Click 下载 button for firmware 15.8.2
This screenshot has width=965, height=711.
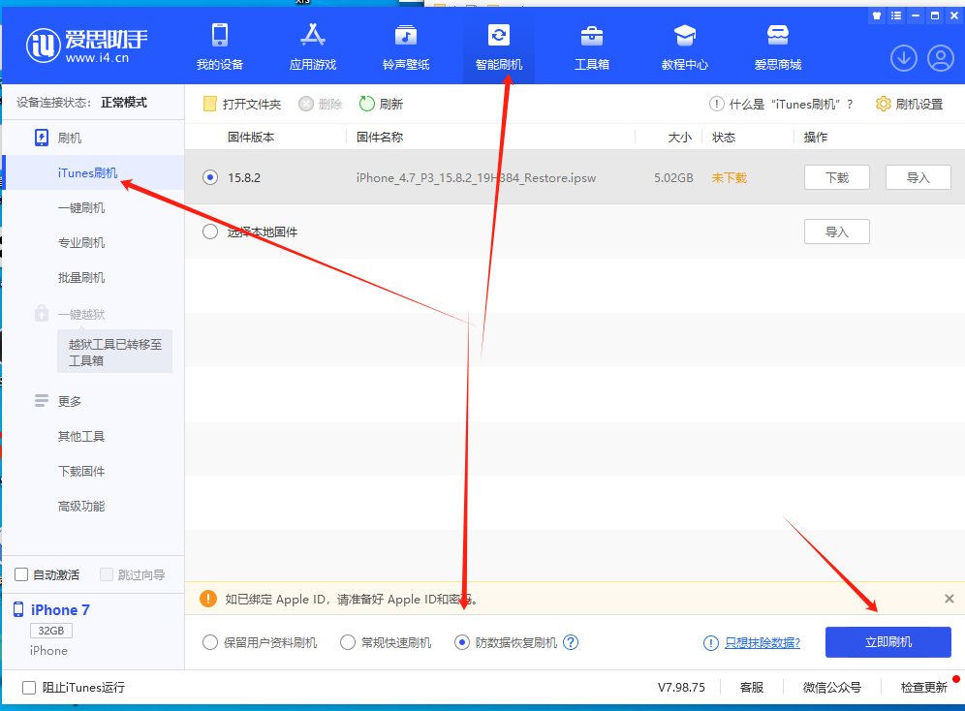[x=836, y=178]
